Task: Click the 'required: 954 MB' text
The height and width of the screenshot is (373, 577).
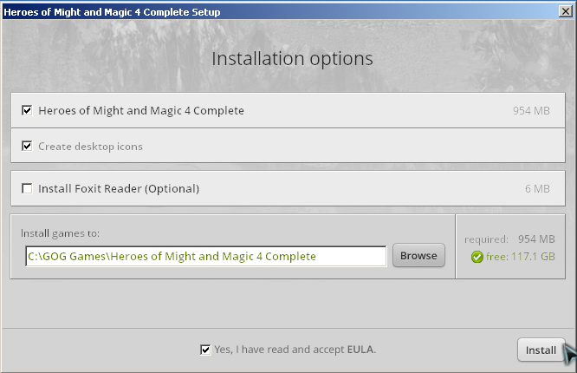Action: 509,239
